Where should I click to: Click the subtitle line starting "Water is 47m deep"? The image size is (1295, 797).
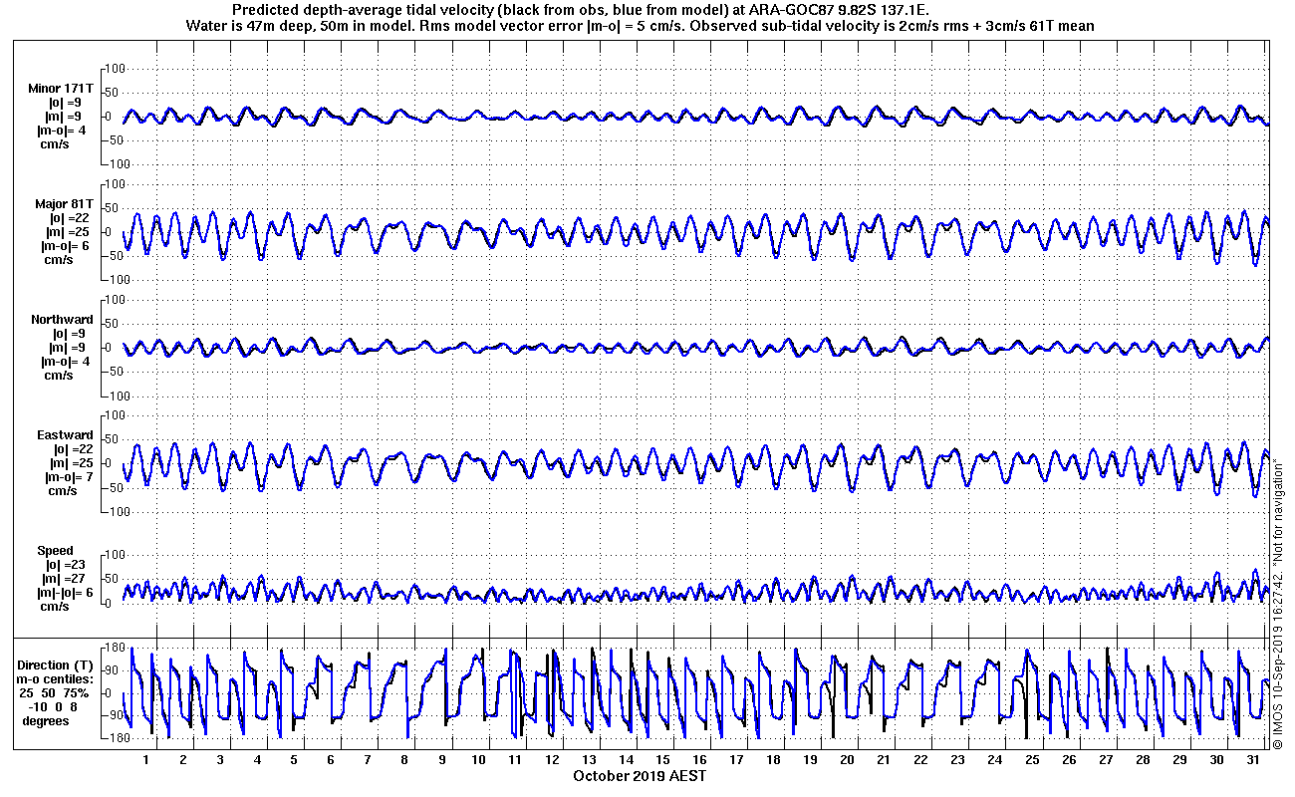641,26
